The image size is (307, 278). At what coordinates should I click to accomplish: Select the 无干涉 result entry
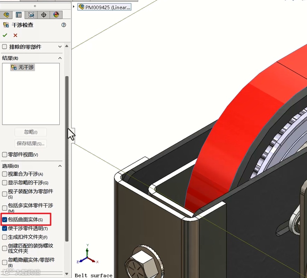tap(23, 67)
